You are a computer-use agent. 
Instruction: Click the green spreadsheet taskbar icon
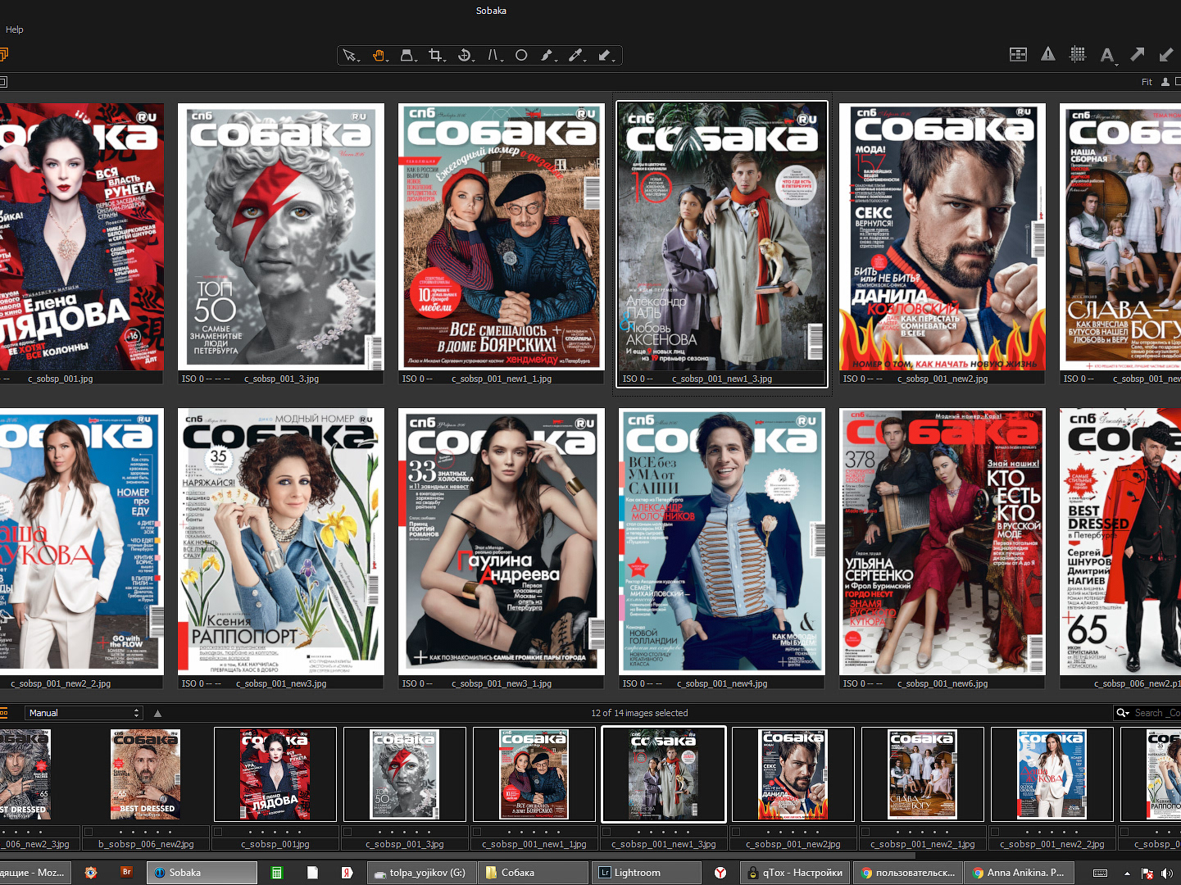coord(277,873)
